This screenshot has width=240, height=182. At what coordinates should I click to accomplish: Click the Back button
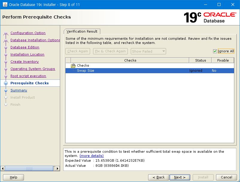tap(158, 177)
